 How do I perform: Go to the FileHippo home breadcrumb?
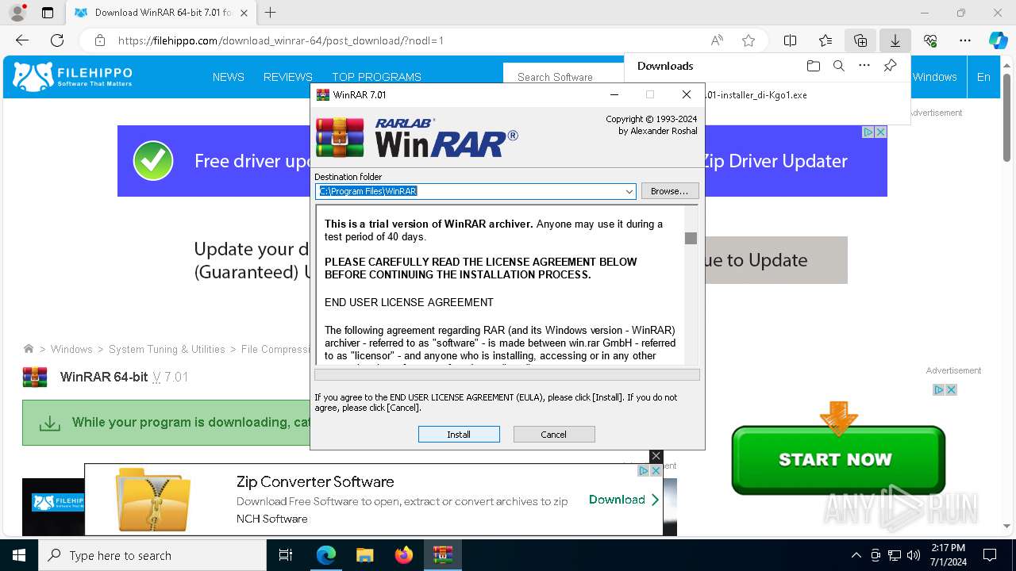(29, 349)
